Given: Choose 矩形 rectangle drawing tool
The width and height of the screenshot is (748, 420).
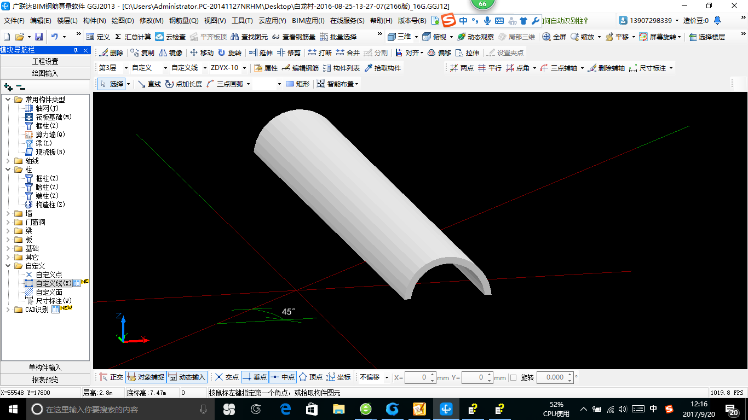Looking at the screenshot, I should tap(297, 84).
